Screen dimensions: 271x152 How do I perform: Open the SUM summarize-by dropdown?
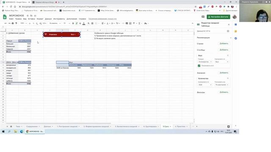[205, 85]
